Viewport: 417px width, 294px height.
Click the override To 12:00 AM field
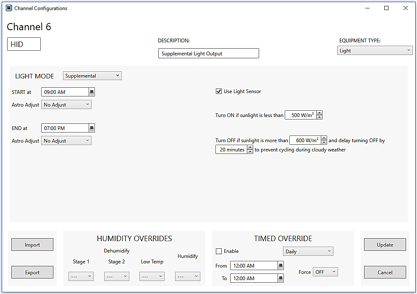click(254, 278)
